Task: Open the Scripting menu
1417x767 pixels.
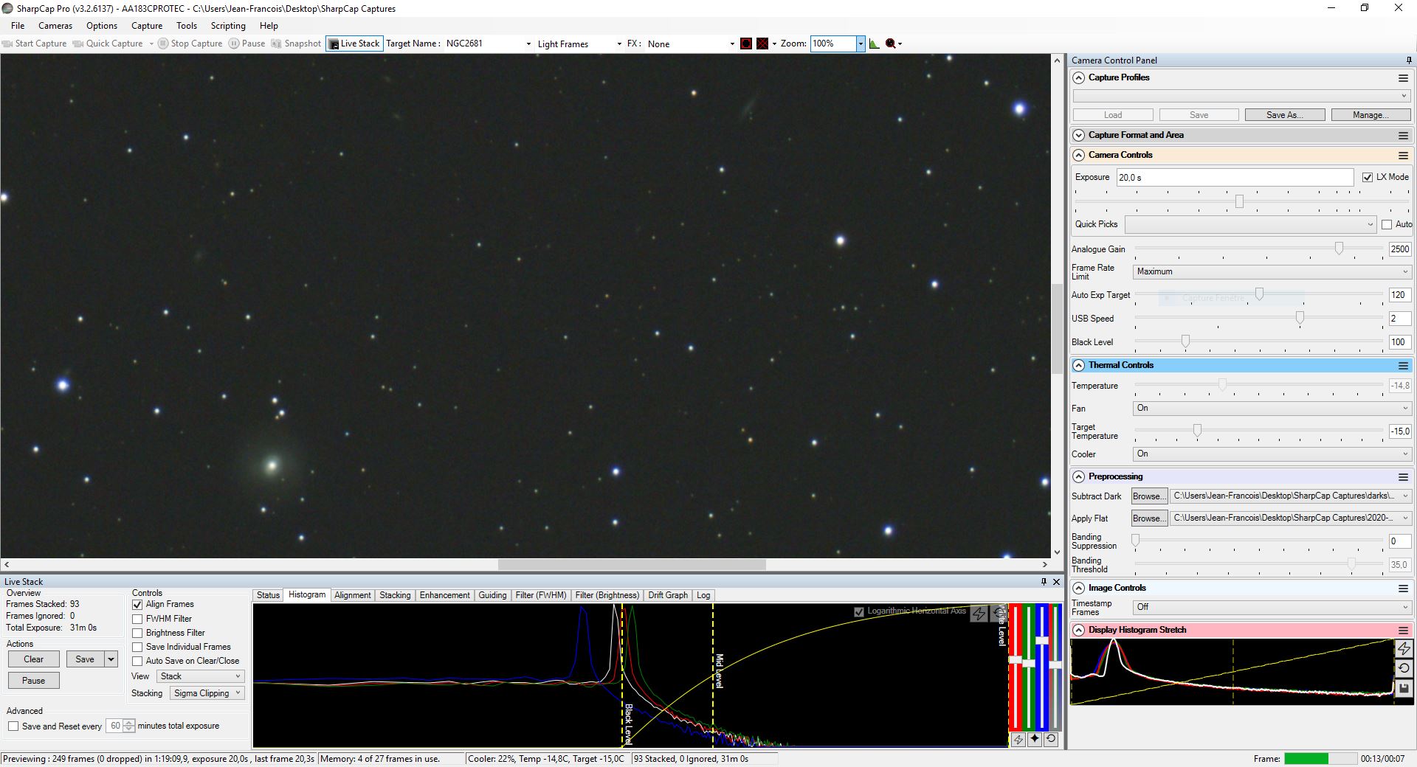Action: [228, 26]
